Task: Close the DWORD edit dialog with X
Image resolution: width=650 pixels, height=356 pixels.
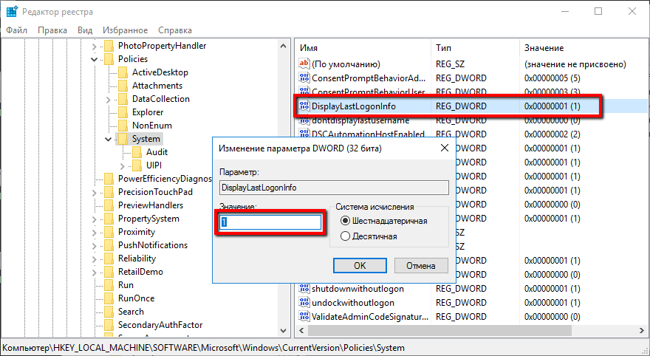Action: (445, 148)
